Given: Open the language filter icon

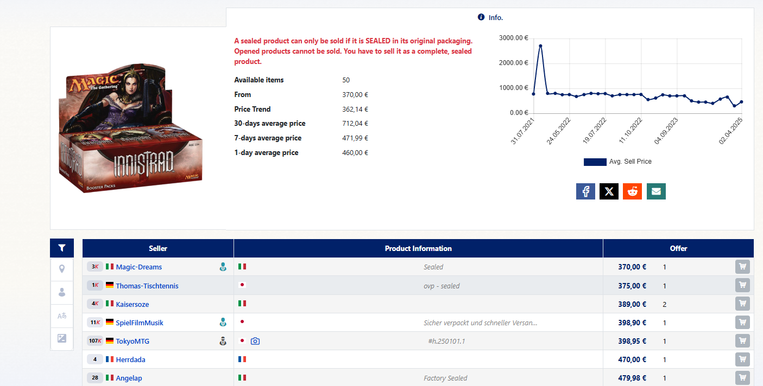Looking at the screenshot, I should pos(62,316).
